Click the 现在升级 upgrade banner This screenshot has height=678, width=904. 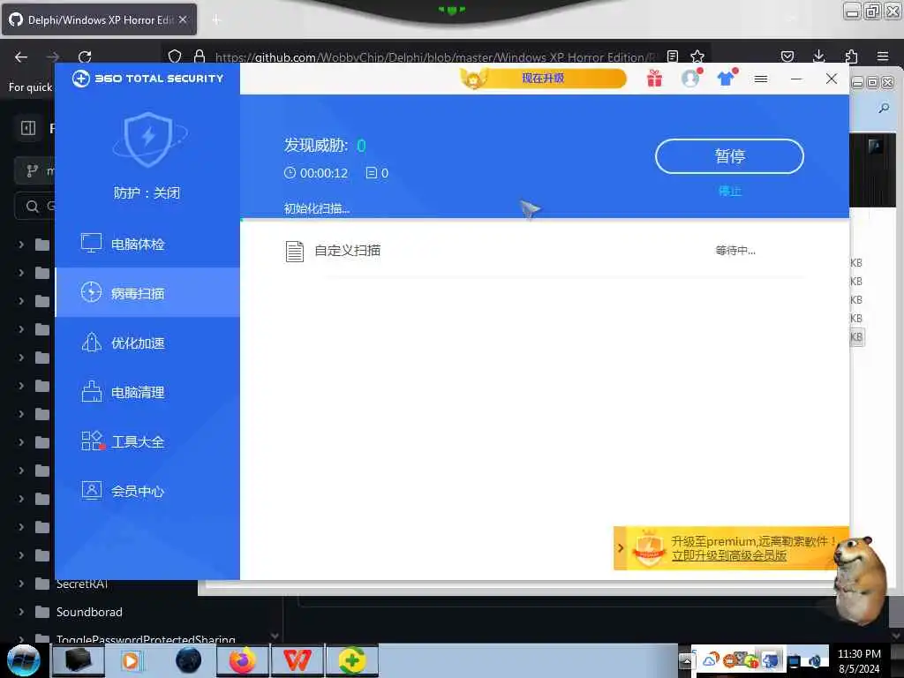click(543, 79)
